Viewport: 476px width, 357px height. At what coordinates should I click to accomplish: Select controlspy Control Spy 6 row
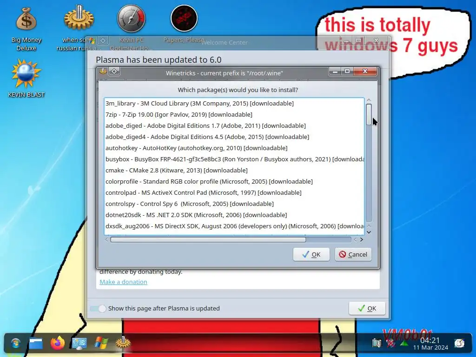pos(234,204)
